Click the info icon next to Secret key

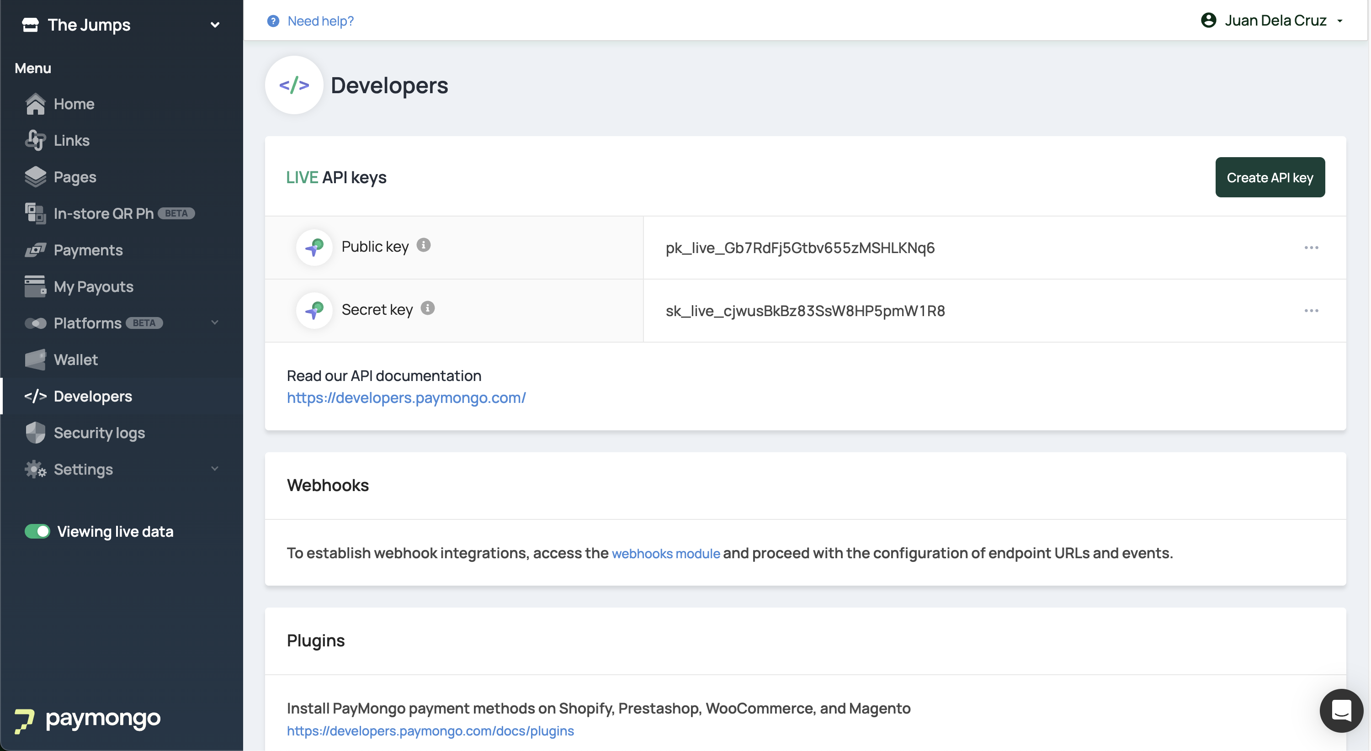click(x=428, y=307)
